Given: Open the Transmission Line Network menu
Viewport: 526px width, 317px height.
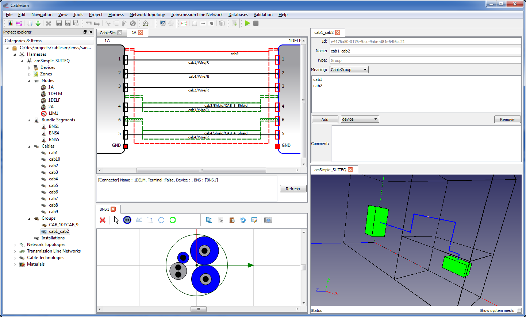Looking at the screenshot, I should click(x=196, y=15).
